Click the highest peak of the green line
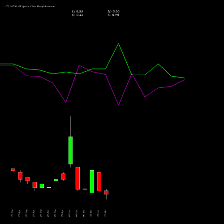The height and width of the screenshot is (224, 224). [119, 43]
